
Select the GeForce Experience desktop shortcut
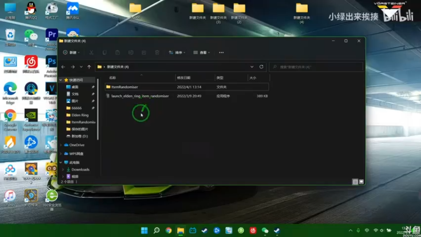[31, 120]
